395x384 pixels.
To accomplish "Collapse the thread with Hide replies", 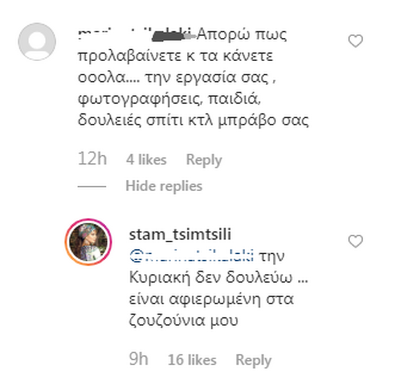I will click(164, 186).
